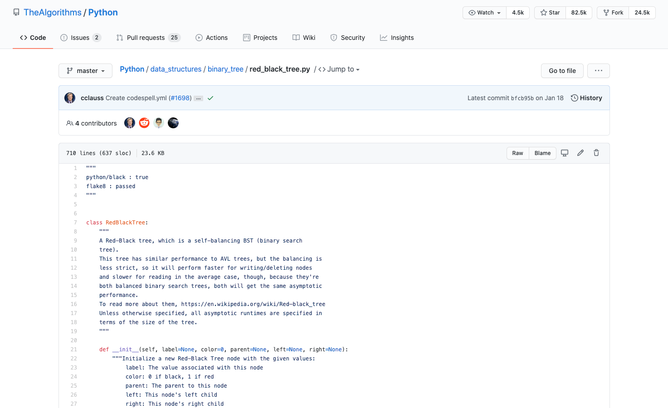Switch to the Wiki tab
668x408 pixels.
pos(304,38)
